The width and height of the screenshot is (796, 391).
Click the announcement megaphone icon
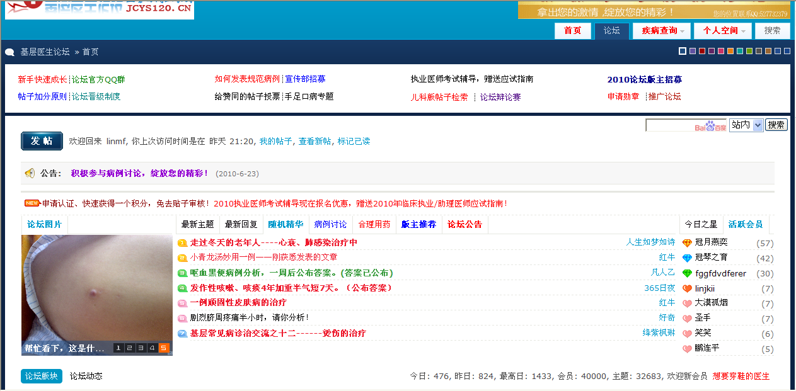(x=30, y=173)
